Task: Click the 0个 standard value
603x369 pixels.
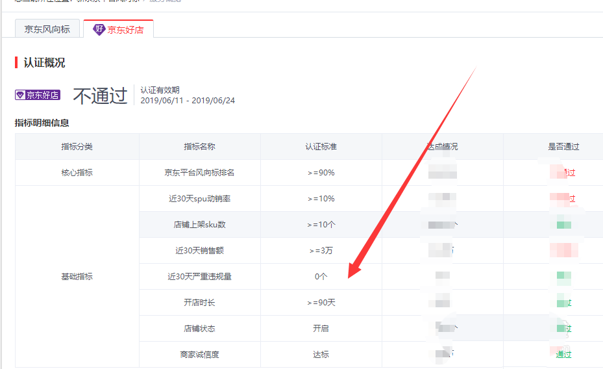Action: pos(321,277)
